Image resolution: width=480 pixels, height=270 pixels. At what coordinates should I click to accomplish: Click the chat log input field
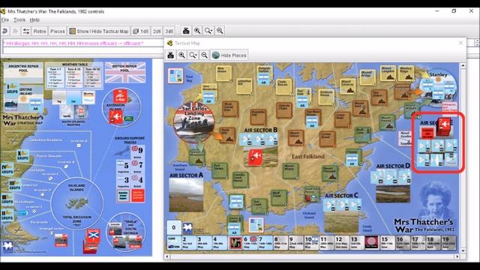(82, 51)
